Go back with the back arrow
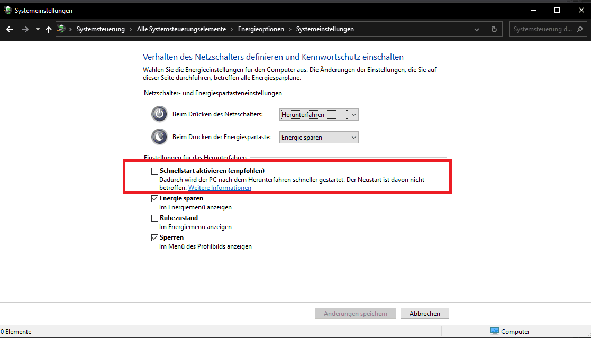 click(x=10, y=29)
